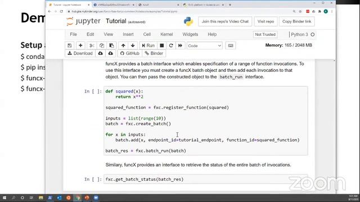Cut selected cells with the scissors icon

92,45
